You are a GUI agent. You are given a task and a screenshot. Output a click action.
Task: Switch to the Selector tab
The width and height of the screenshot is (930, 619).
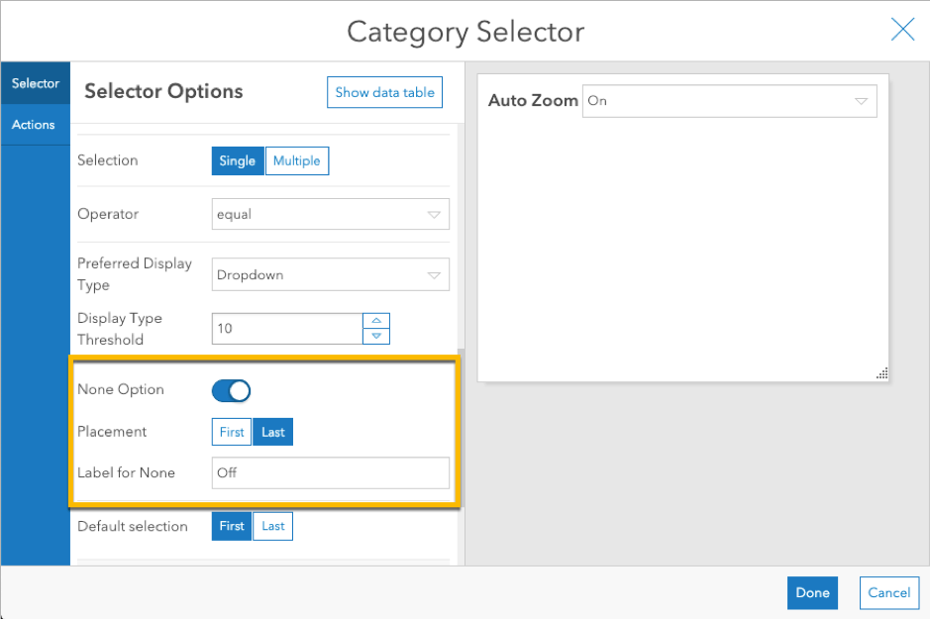tap(36, 84)
